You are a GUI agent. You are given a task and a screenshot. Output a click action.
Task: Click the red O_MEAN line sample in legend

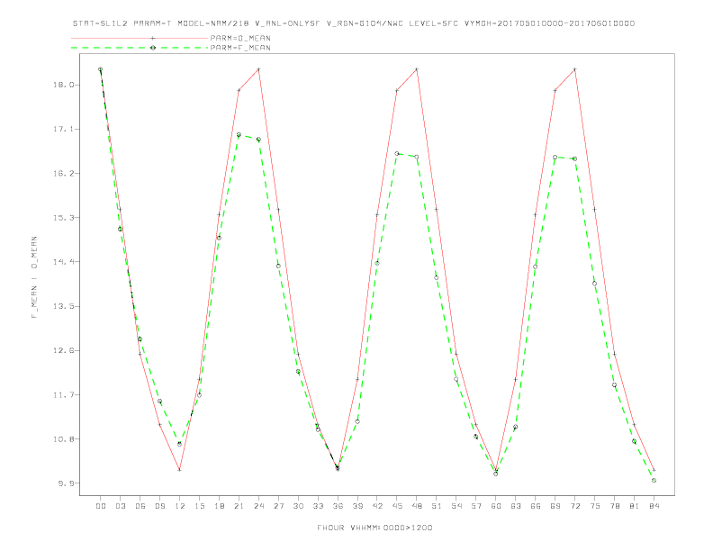(x=140, y=38)
